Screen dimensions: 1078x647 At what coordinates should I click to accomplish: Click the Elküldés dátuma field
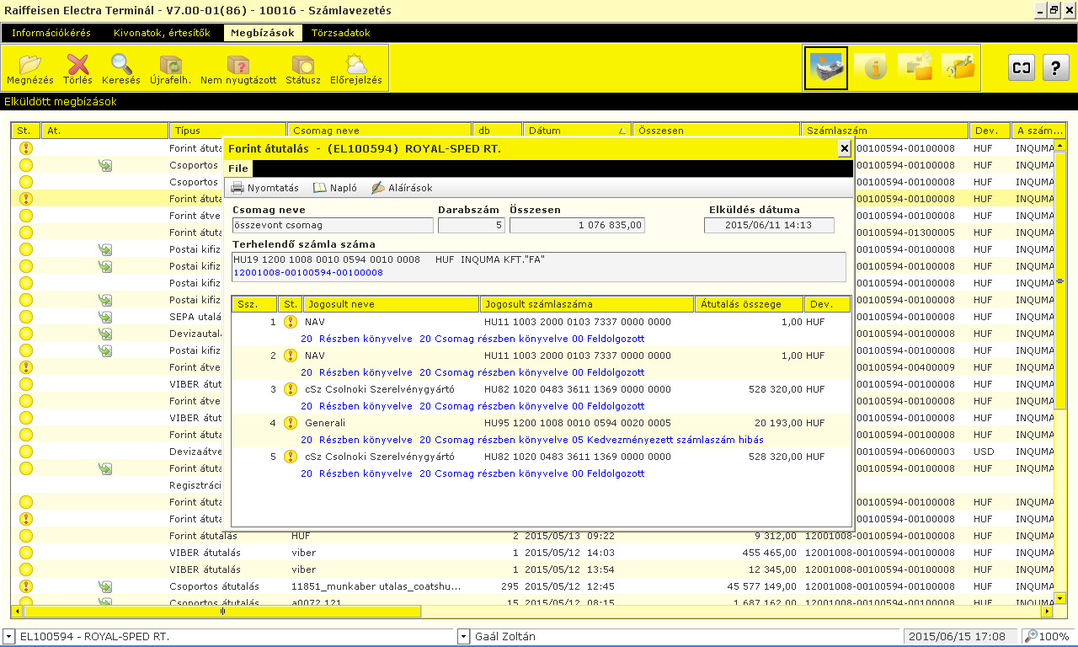coord(769,225)
